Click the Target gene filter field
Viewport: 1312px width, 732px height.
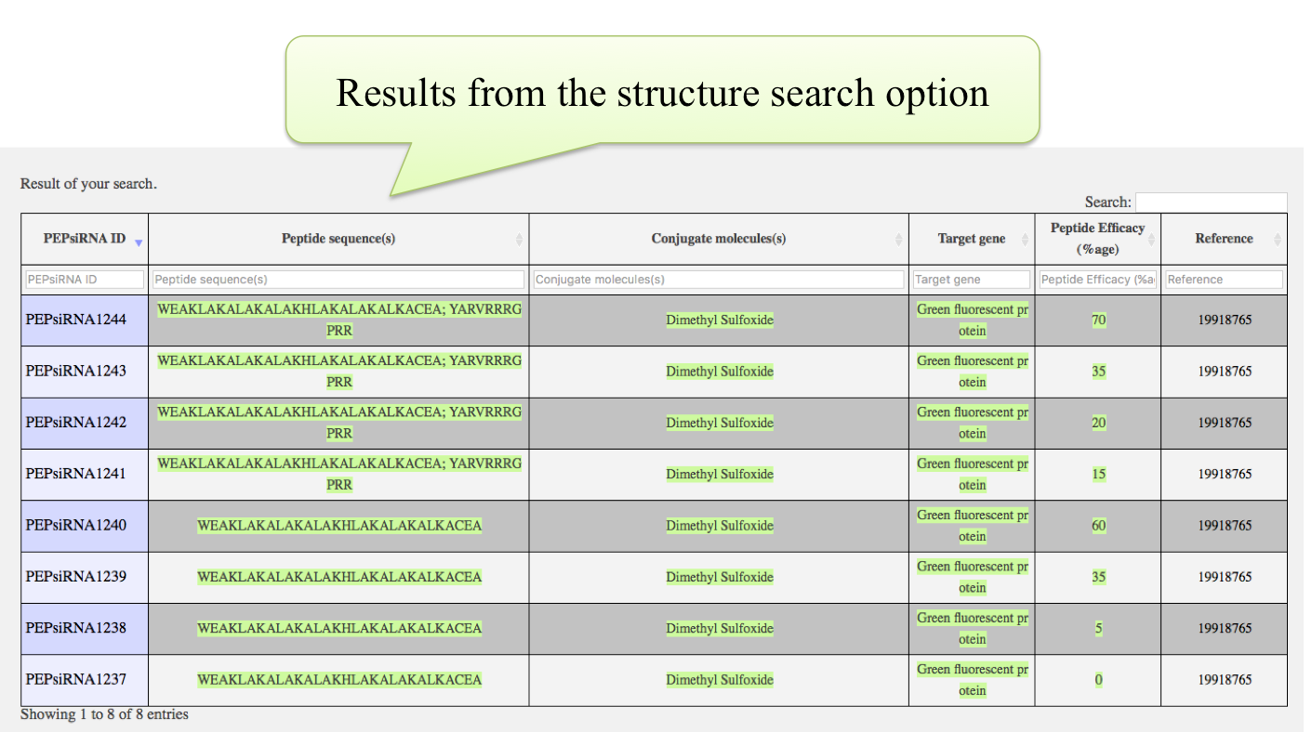pyautogui.click(x=972, y=280)
